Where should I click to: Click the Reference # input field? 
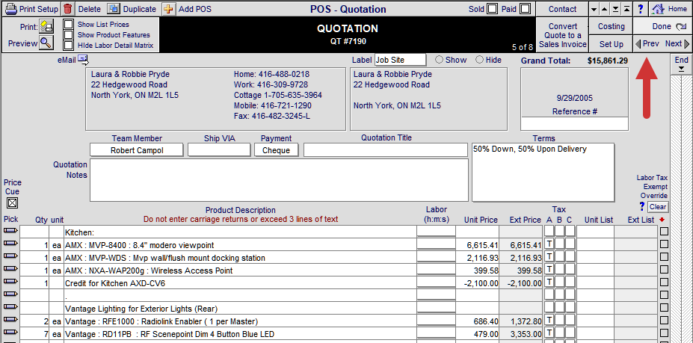coord(575,124)
